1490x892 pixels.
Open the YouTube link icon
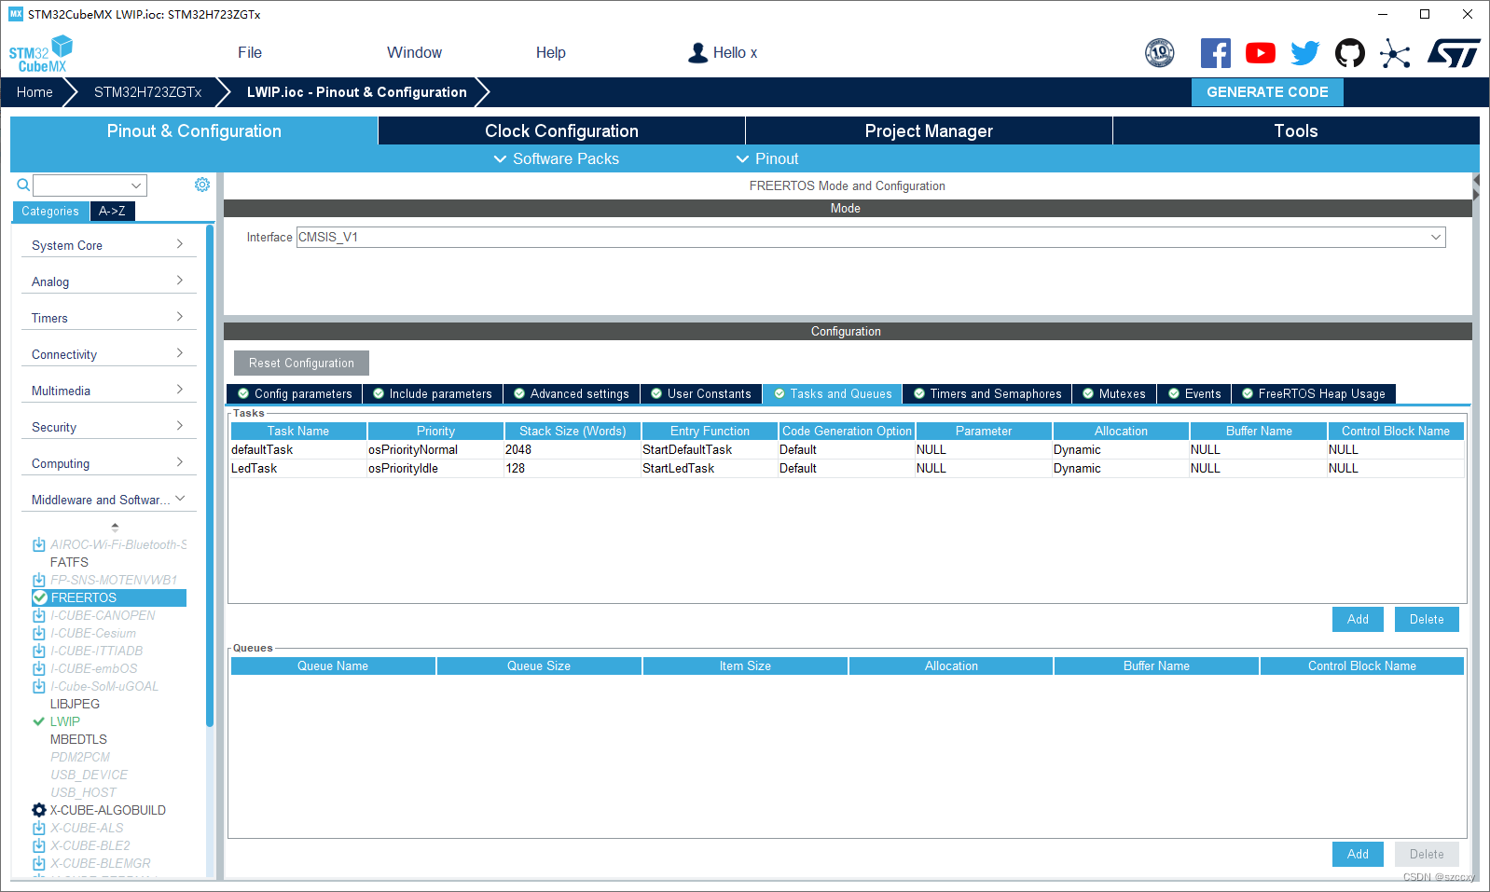point(1260,53)
